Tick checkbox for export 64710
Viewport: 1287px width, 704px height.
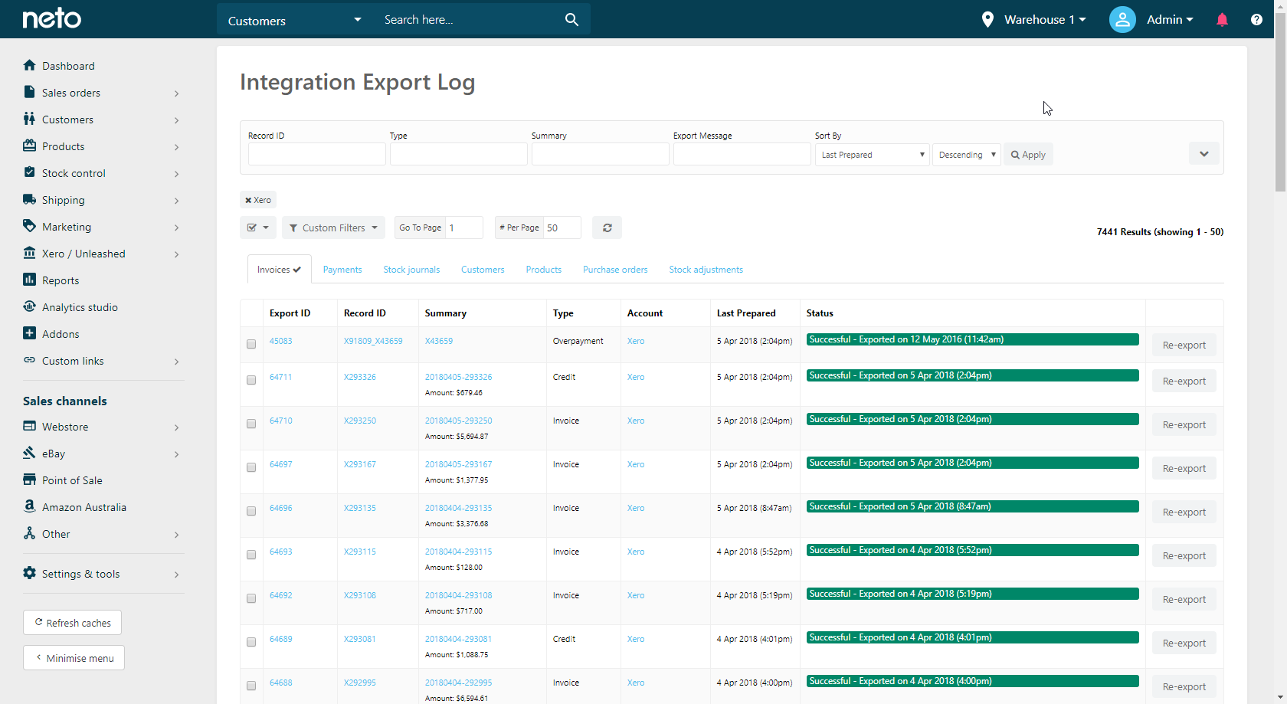click(251, 424)
